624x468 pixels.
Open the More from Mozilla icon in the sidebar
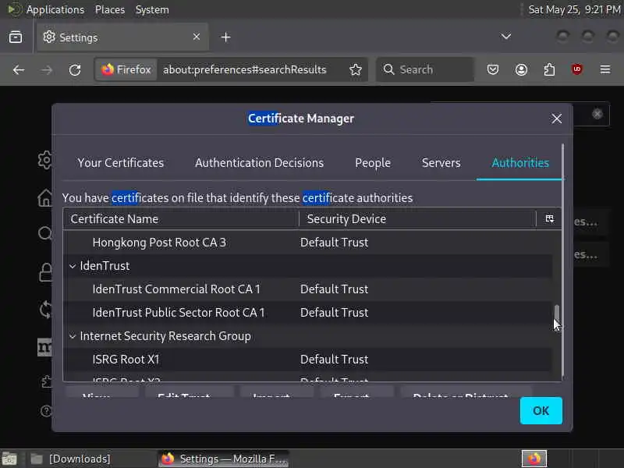(x=44, y=346)
